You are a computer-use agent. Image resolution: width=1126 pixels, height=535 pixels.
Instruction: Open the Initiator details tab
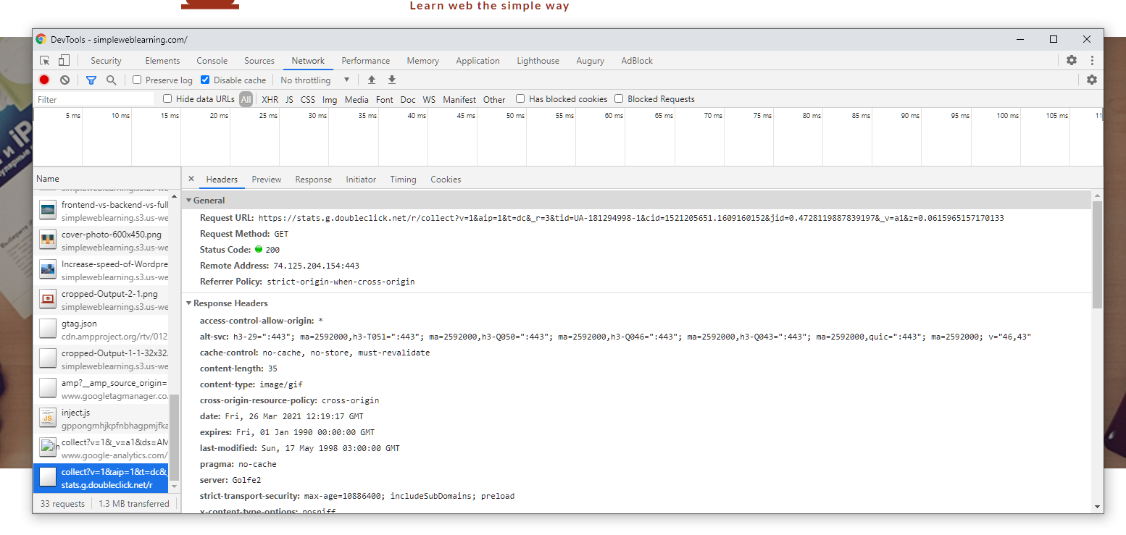[361, 180]
